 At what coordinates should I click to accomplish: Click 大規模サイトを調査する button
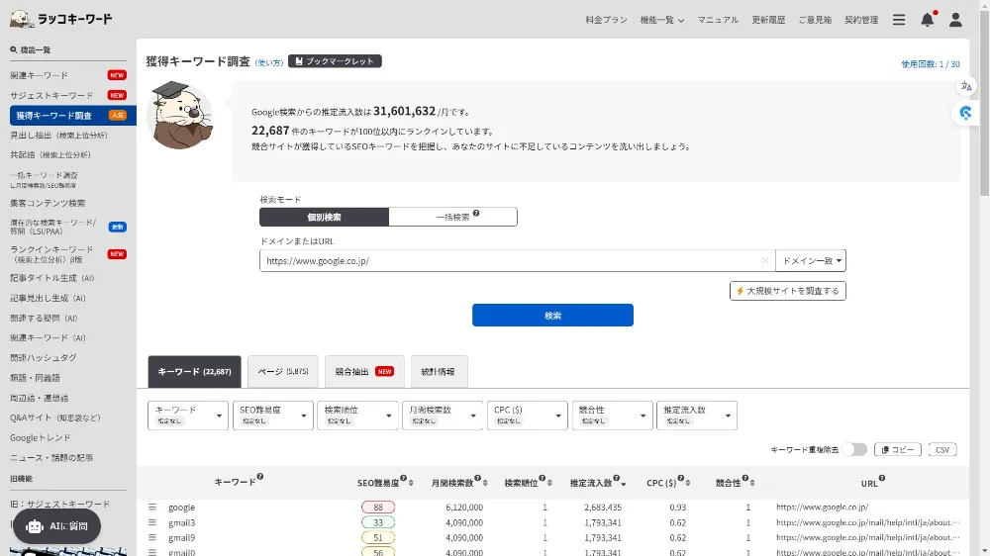click(x=787, y=291)
